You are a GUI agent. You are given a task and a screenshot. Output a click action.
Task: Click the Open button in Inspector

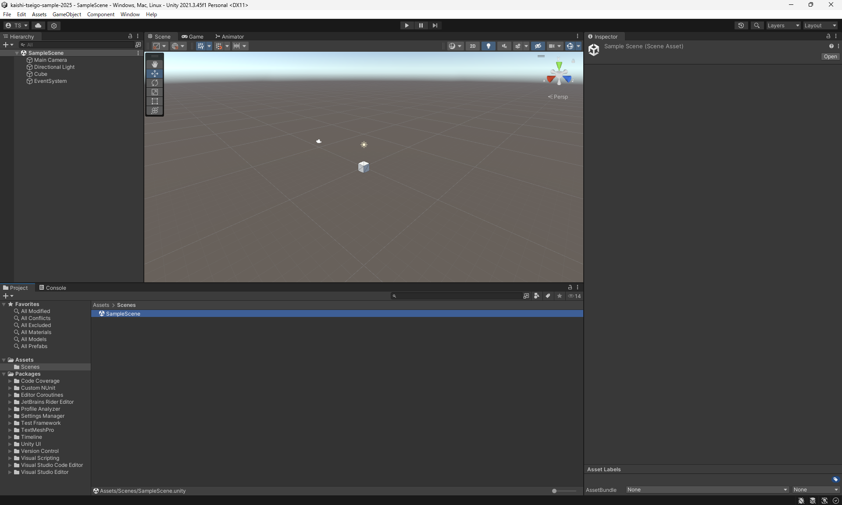pyautogui.click(x=830, y=57)
